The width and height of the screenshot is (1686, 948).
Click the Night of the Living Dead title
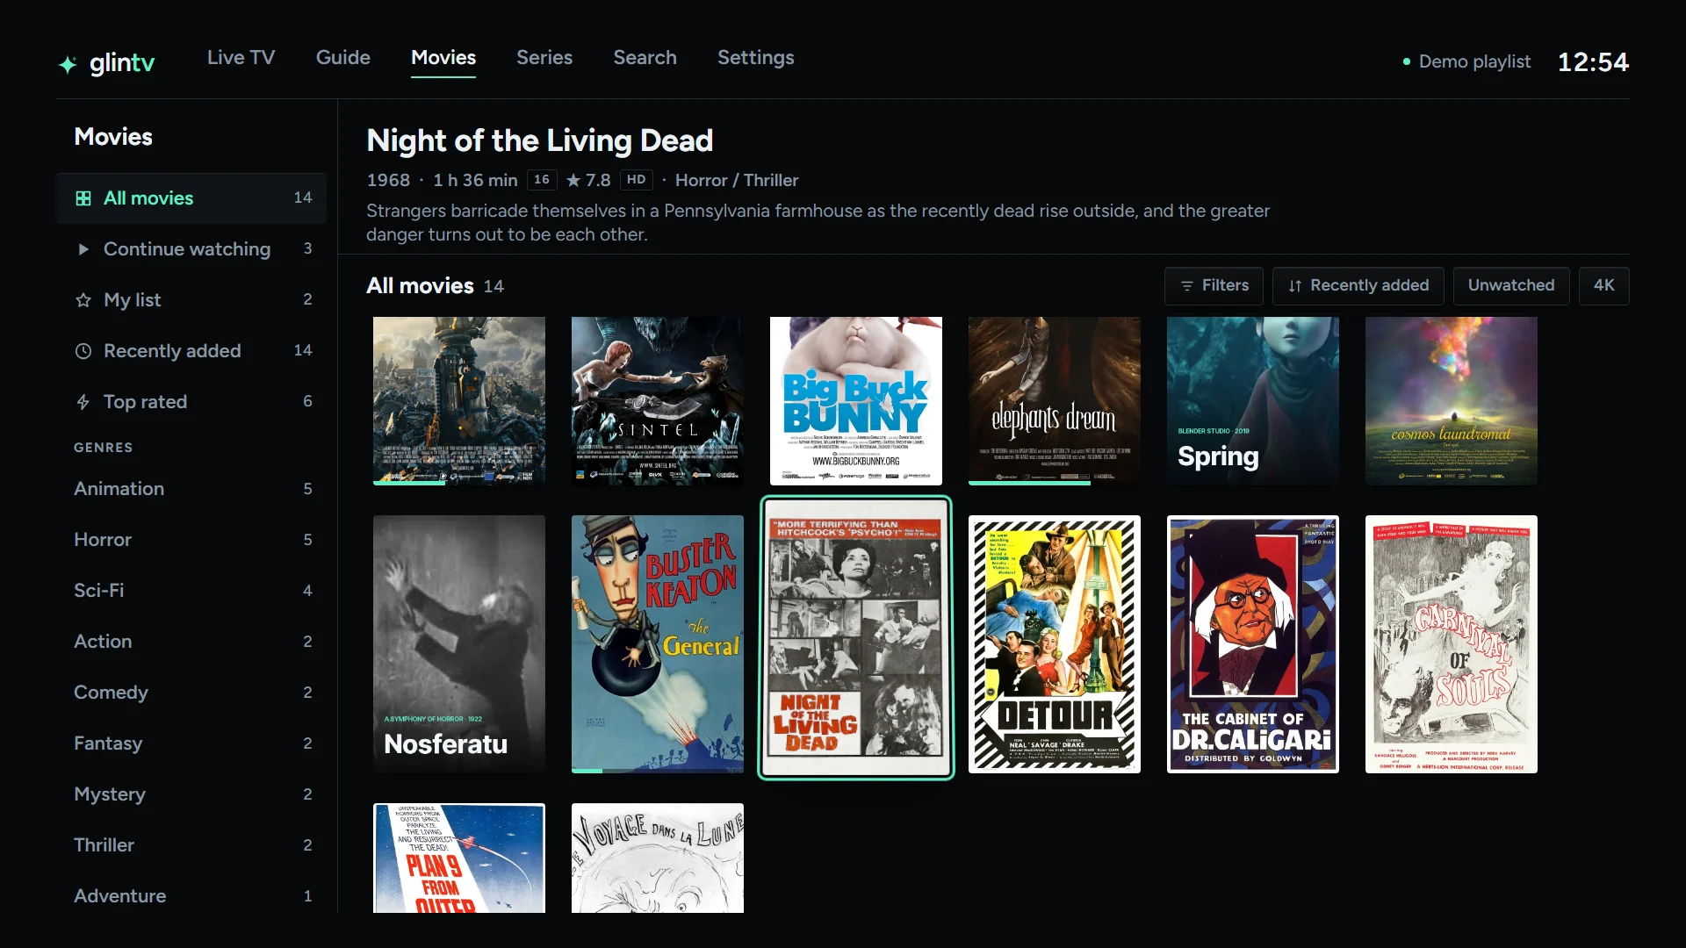pyautogui.click(x=540, y=140)
